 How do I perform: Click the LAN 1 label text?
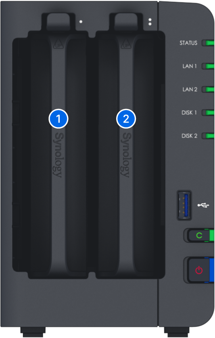[x=190, y=66]
